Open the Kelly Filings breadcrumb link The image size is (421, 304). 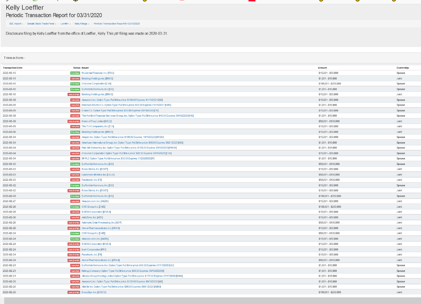pyautogui.click(x=80, y=23)
